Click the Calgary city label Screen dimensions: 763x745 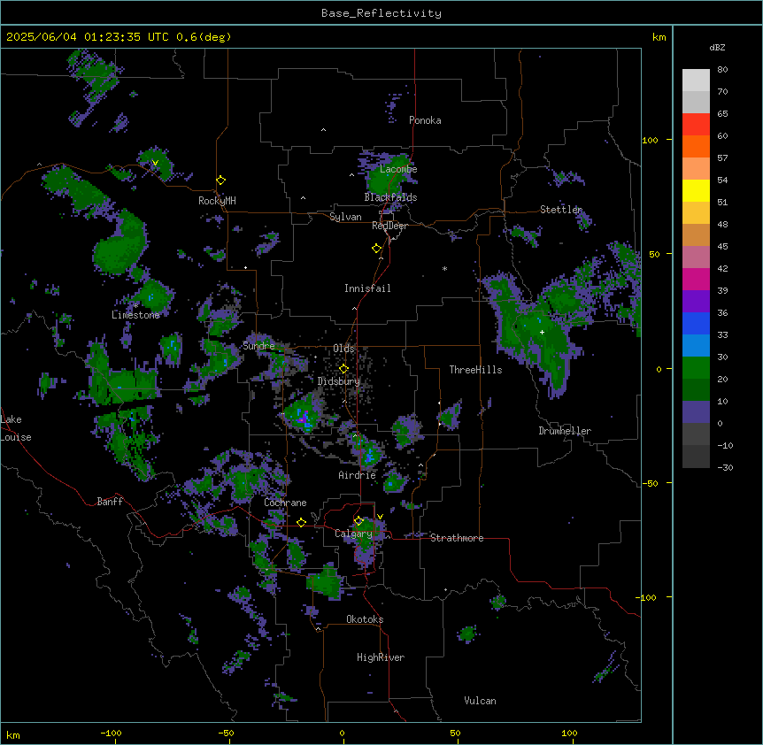[x=353, y=534]
